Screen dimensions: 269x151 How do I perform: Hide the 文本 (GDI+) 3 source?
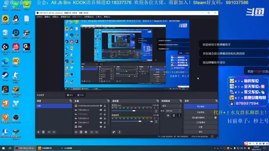(101, 118)
